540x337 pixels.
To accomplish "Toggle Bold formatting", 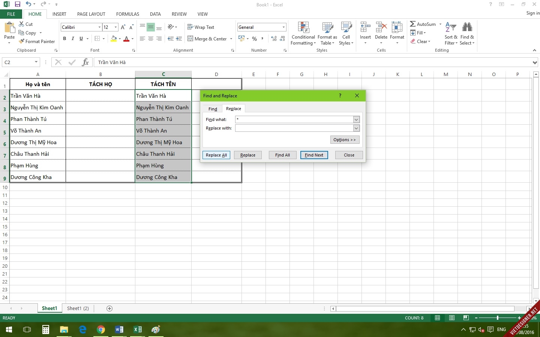I will click(64, 39).
